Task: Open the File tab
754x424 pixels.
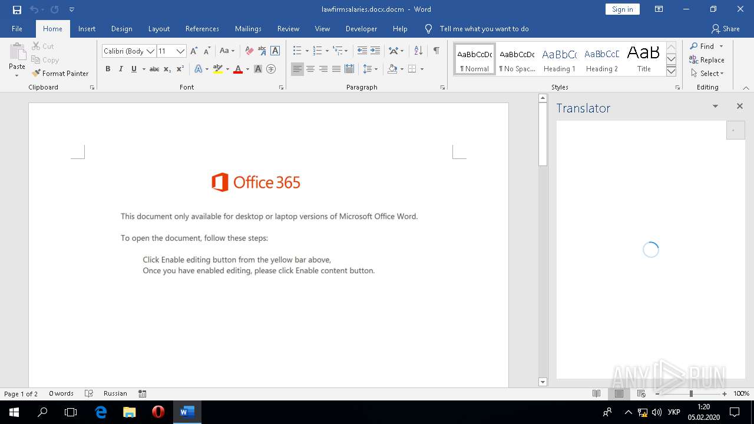Action: pyautogui.click(x=17, y=28)
